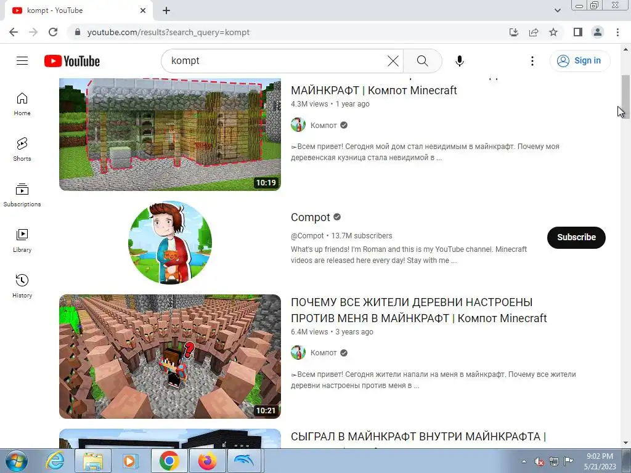Click the taskbar clock showing 9:02 PM
The height and width of the screenshot is (473, 631).
tap(600, 461)
